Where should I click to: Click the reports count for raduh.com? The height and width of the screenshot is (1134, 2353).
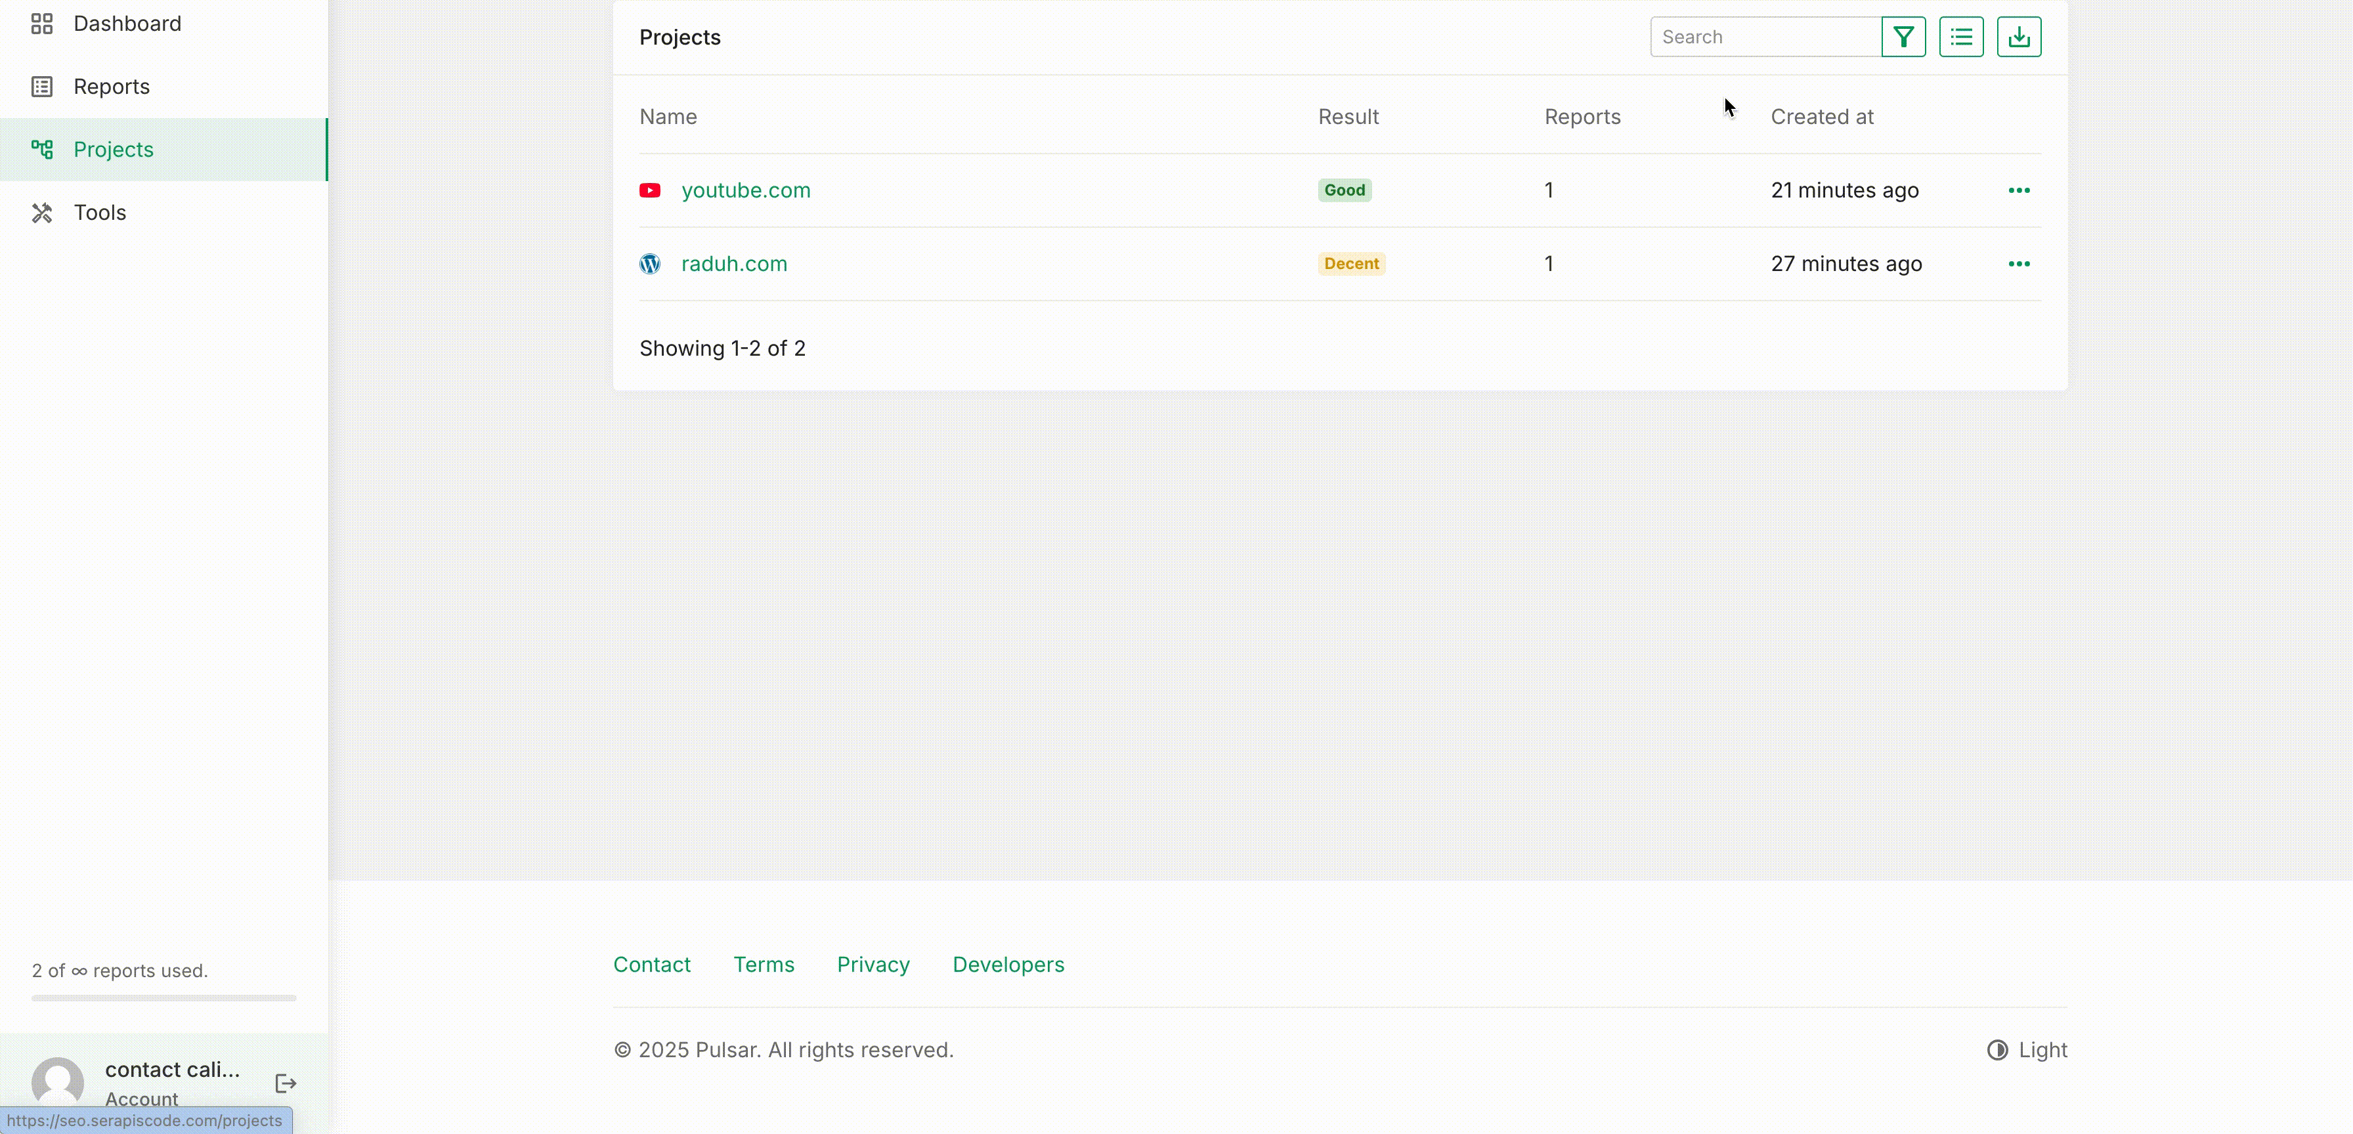pos(1549,264)
